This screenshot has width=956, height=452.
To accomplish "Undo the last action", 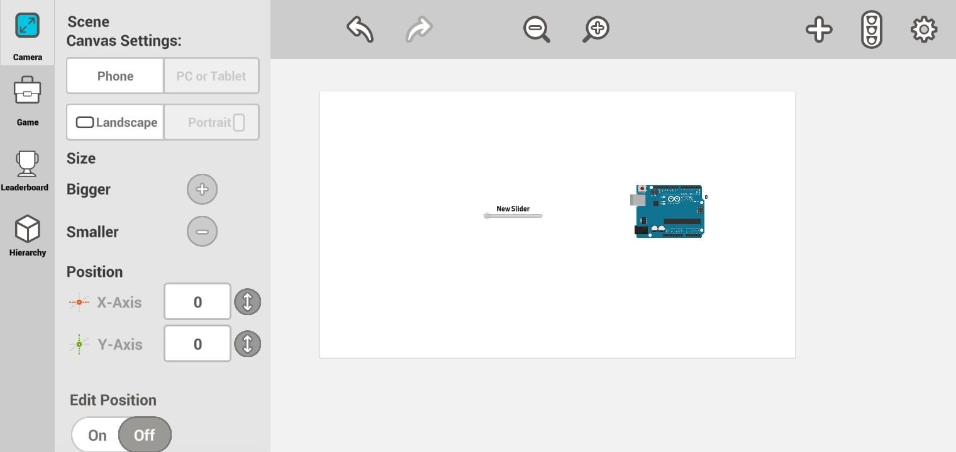I will pos(360,30).
